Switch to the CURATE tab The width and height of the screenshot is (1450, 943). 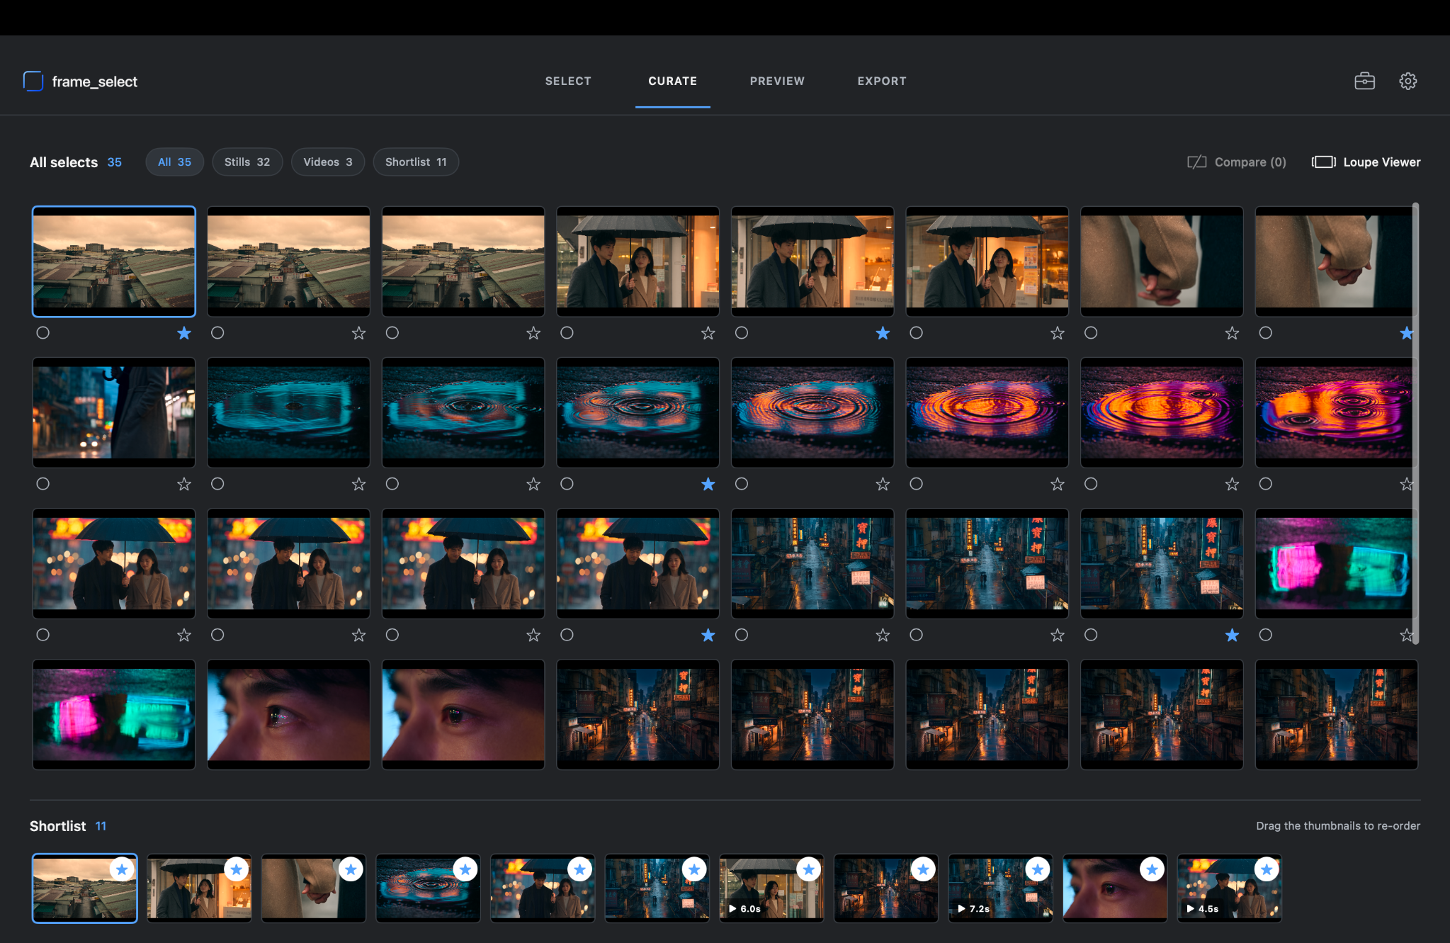[673, 81]
